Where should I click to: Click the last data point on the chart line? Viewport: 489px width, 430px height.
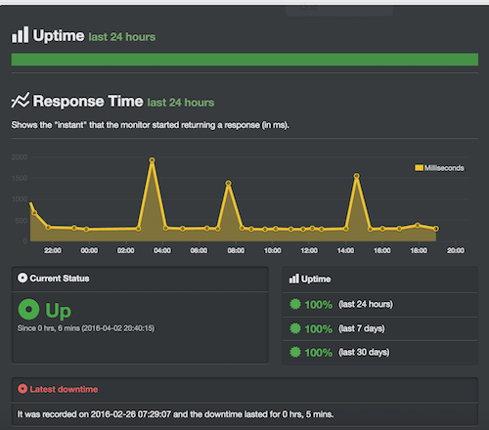[x=436, y=229]
